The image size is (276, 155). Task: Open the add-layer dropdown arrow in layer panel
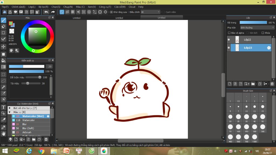pyautogui.click(x=249, y=84)
